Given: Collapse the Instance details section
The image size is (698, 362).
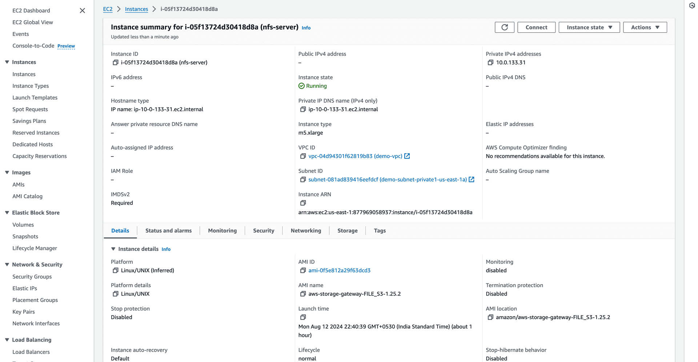Looking at the screenshot, I should coord(113,249).
